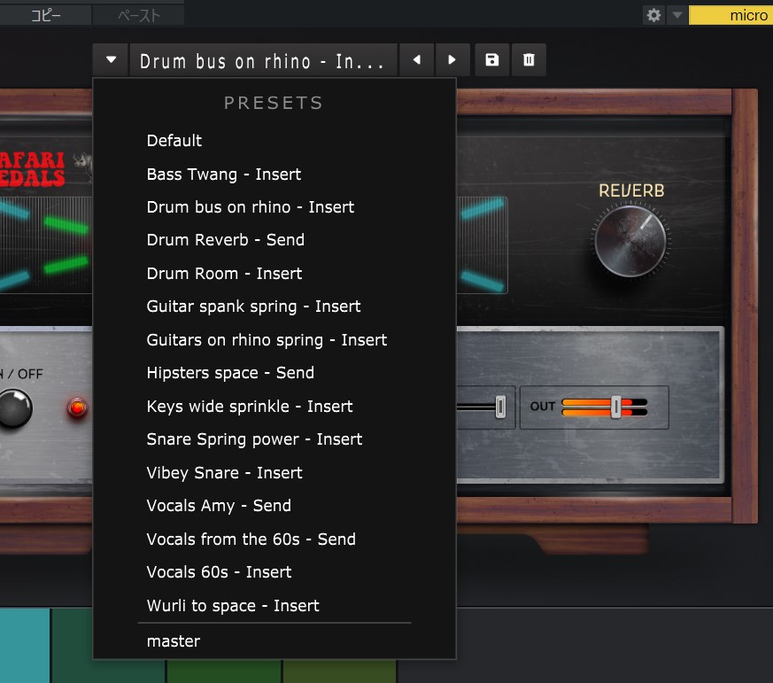Click the ペースト (paste) button
Viewport: 773px width, 683px height.
click(x=139, y=15)
